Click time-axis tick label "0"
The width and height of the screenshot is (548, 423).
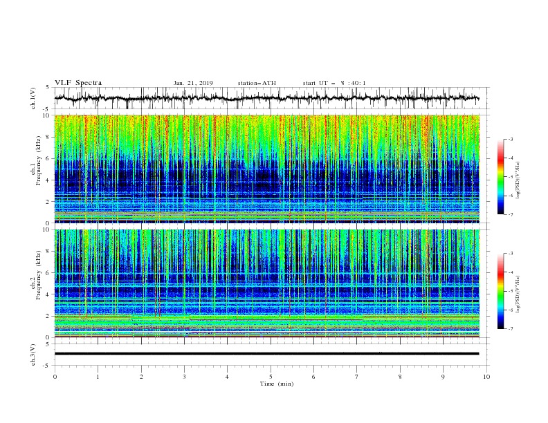[x=55, y=377]
